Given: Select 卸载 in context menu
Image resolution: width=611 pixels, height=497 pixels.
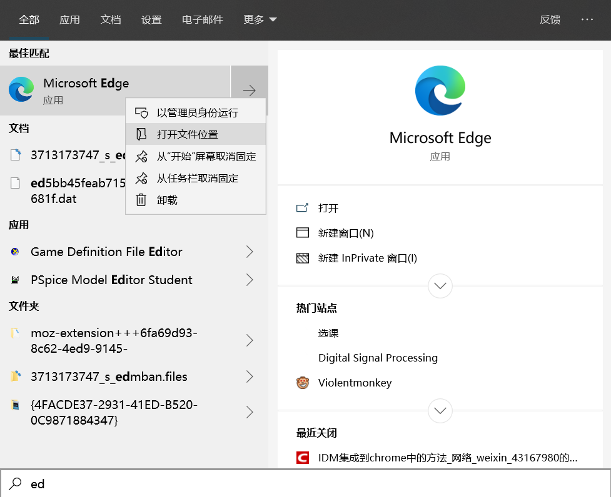Looking at the screenshot, I should point(196,200).
